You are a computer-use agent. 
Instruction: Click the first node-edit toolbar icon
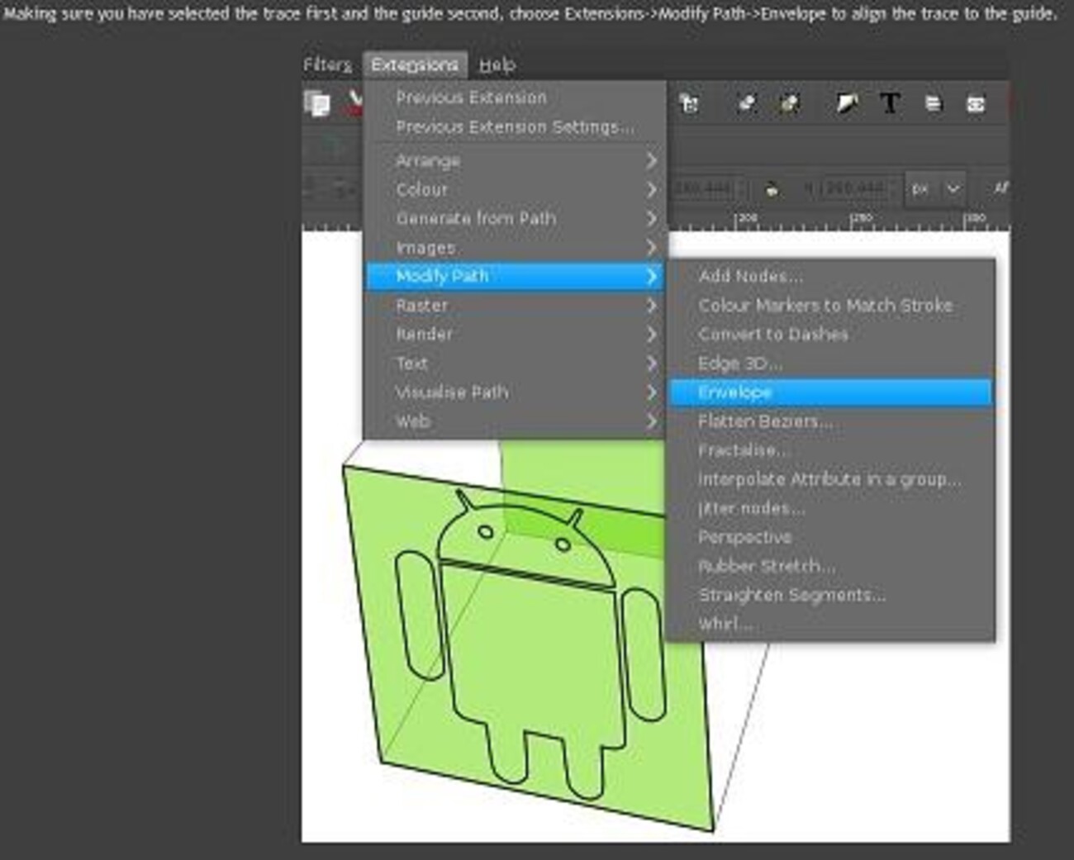pyautogui.click(x=746, y=103)
